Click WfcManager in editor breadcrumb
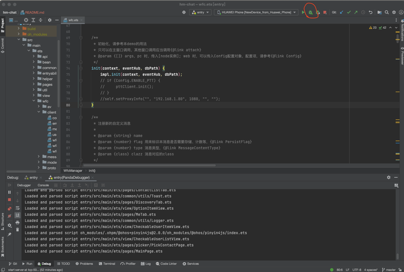404x272 pixels. coord(73,171)
